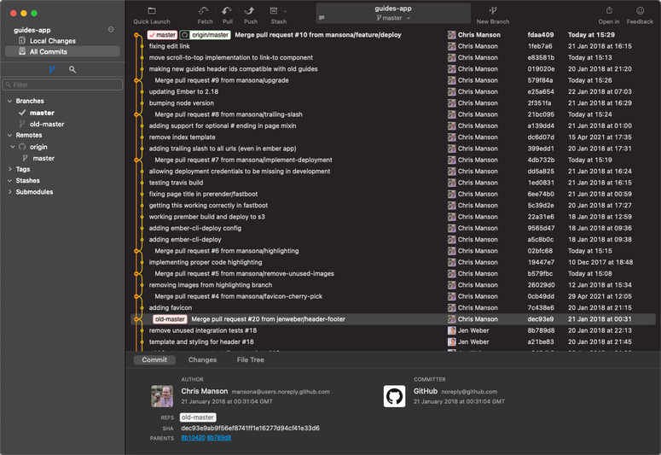This screenshot has height=455, width=661.
Task: Click the Pull toolbar icon
Action: click(227, 11)
